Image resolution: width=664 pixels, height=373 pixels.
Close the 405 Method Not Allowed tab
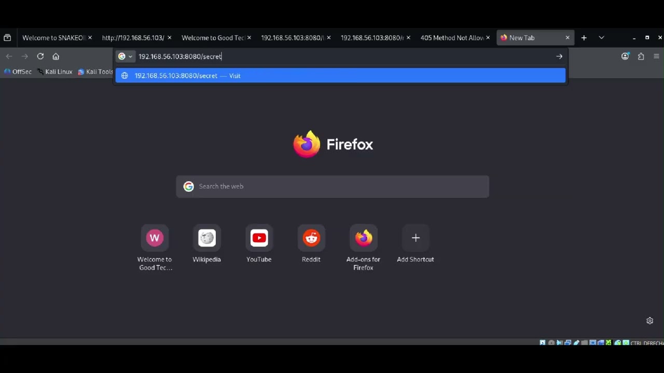(x=488, y=38)
